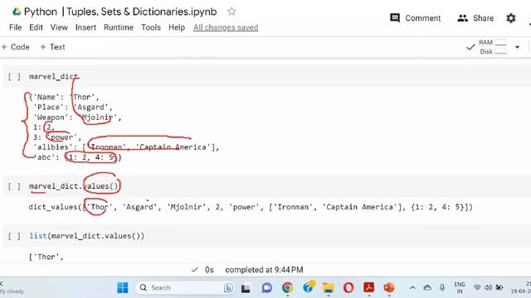
Task: Switch the ENG IN input language
Action: (460, 288)
